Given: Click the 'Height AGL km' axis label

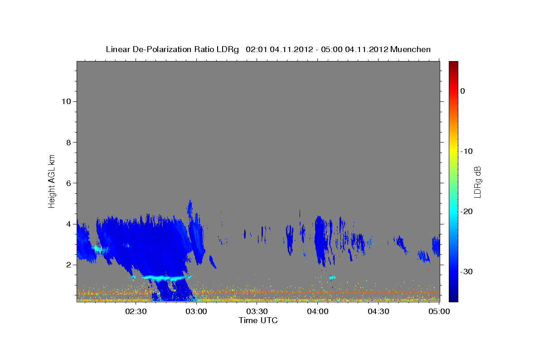Looking at the screenshot, I should (x=52, y=181).
